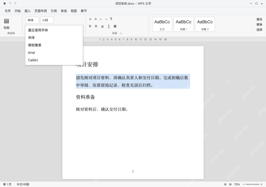Click the horizontal ruler
Image resolution: width=266 pixels, height=187 pixels.
[x=133, y=39]
